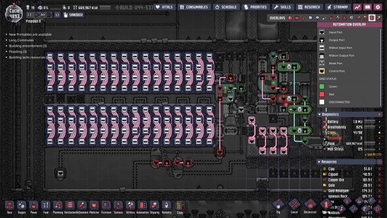Turn off the active Automation overlay icon

click(372, 18)
